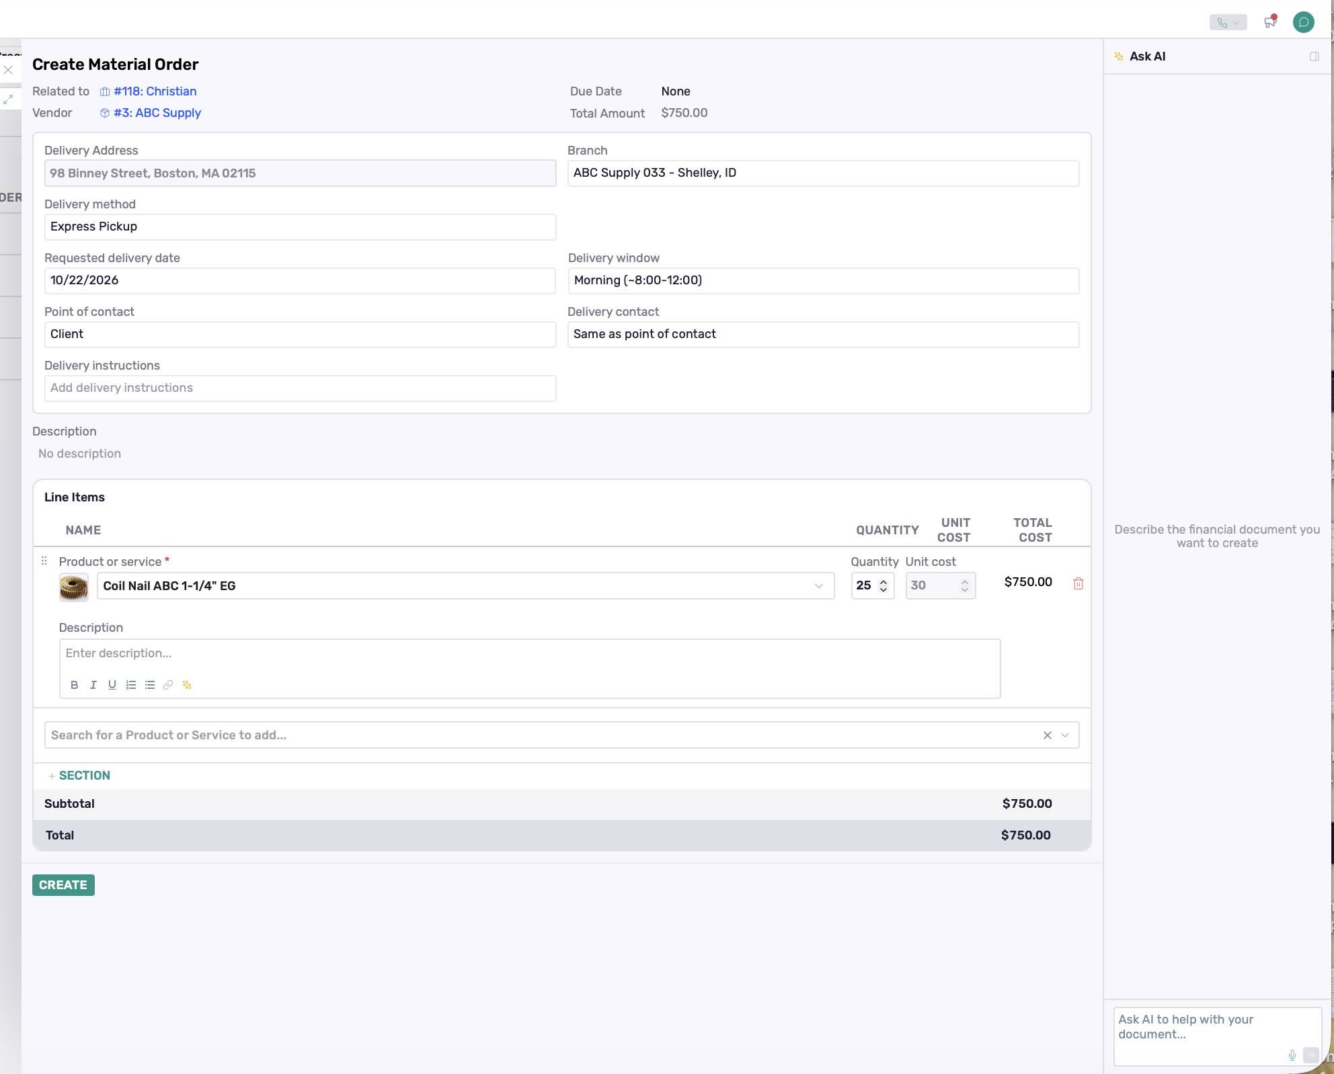Image resolution: width=1334 pixels, height=1074 pixels.
Task: Open AI sparkle assist in description toolbar
Action: [x=187, y=685]
